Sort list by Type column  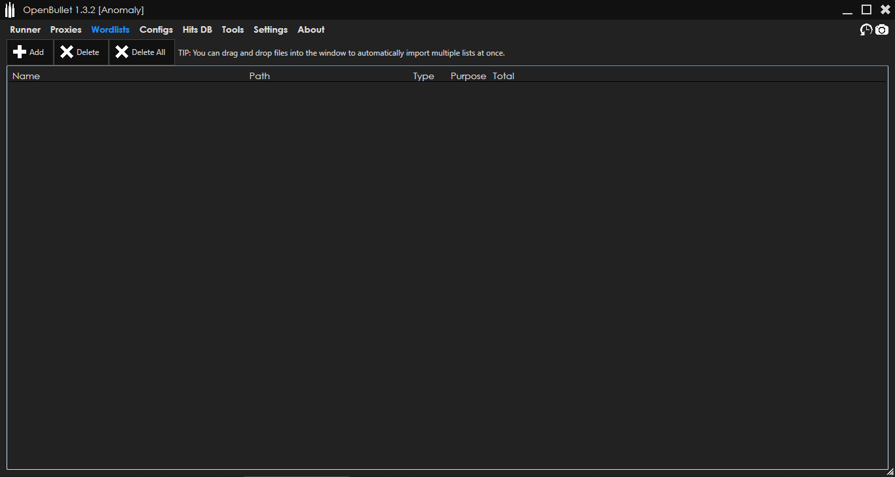tap(423, 76)
